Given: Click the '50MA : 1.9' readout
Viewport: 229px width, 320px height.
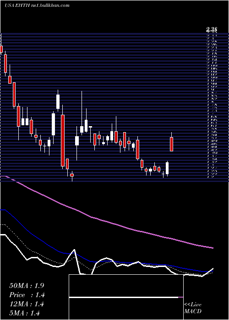Looking at the screenshot, I should pos(27,286).
